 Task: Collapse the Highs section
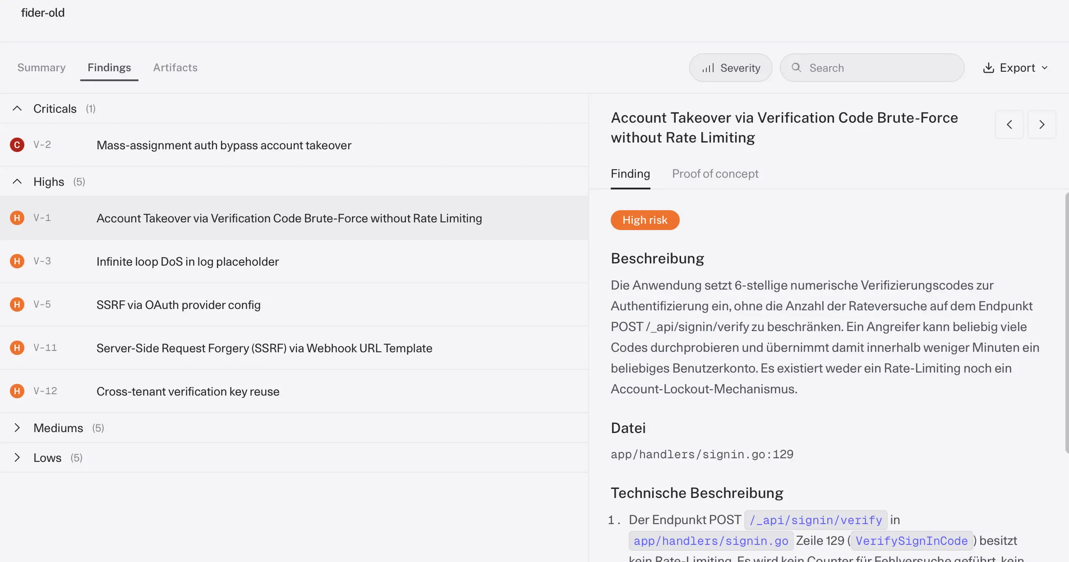point(17,181)
